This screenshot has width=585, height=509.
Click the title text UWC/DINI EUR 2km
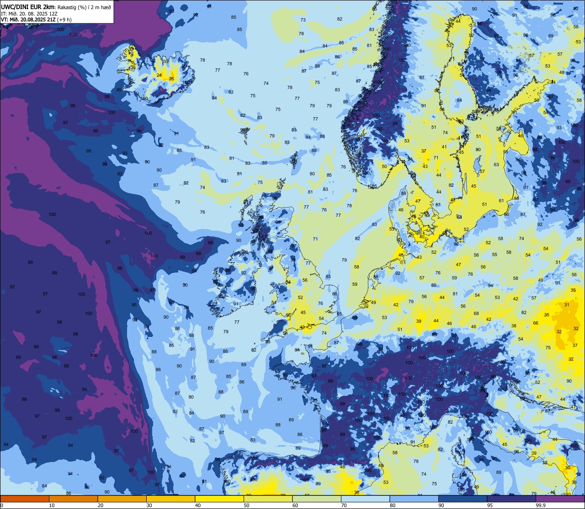click(x=28, y=6)
